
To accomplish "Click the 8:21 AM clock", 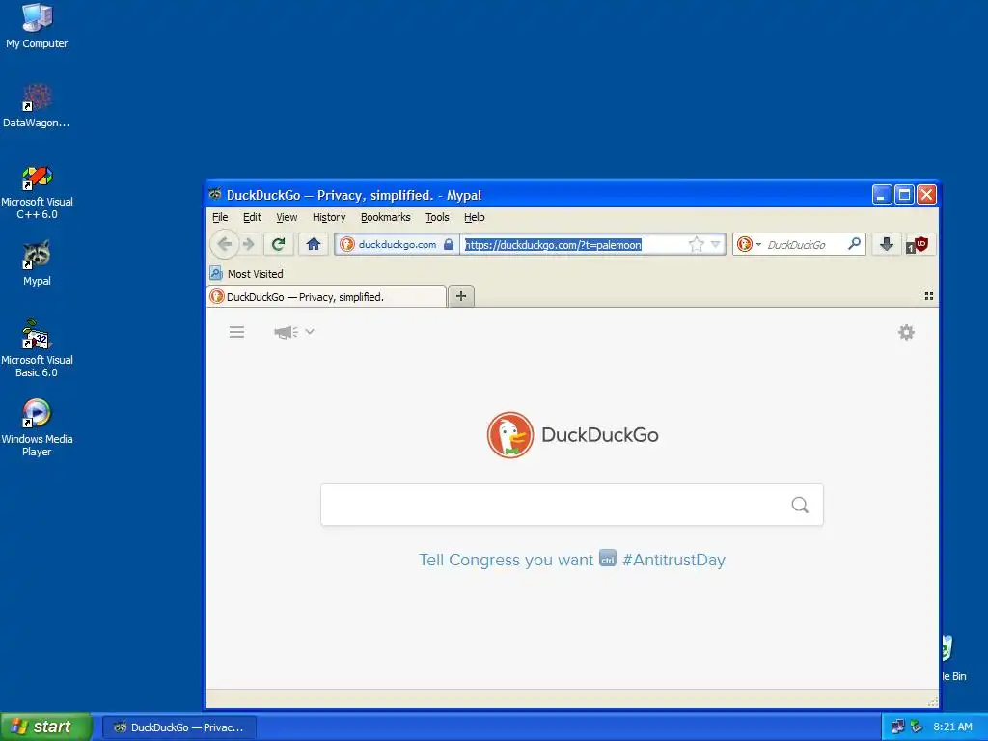I will pos(952,727).
